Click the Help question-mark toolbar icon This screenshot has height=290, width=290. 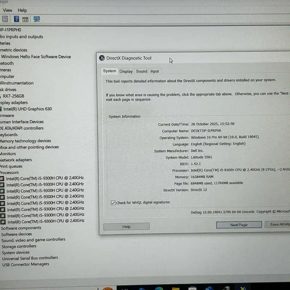tap(16, 18)
